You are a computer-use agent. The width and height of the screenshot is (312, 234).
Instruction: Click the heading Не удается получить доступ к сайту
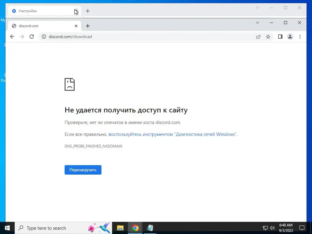coord(126,110)
